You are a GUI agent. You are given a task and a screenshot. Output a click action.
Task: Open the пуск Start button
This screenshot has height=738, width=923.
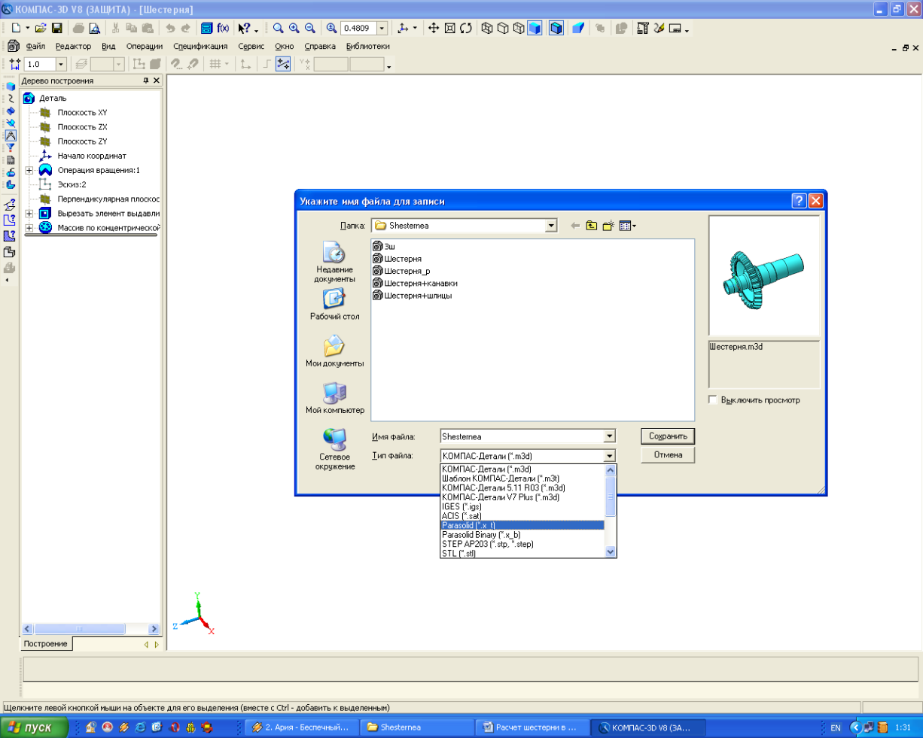[35, 727]
